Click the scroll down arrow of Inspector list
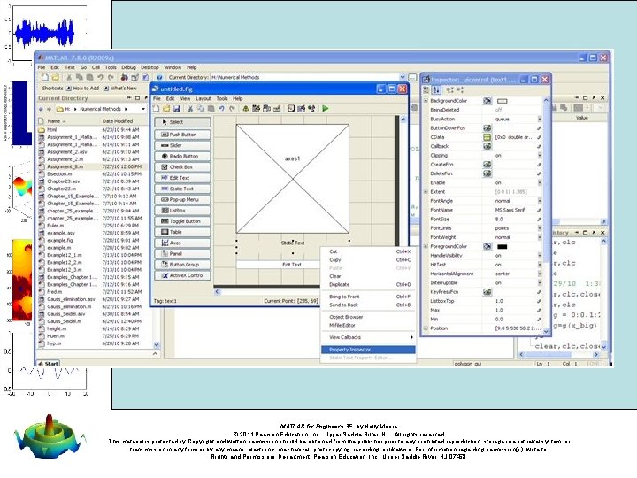Viewport: 637px width, 478px height. click(546, 332)
